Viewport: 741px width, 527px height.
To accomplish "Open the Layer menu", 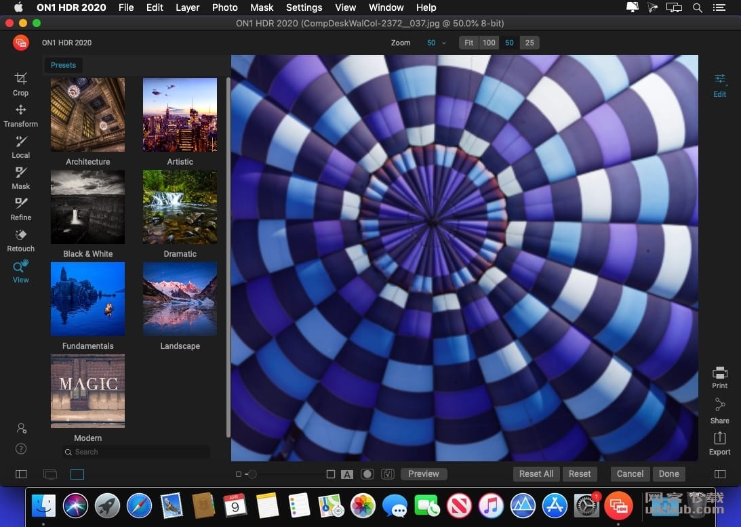I will click(x=188, y=7).
